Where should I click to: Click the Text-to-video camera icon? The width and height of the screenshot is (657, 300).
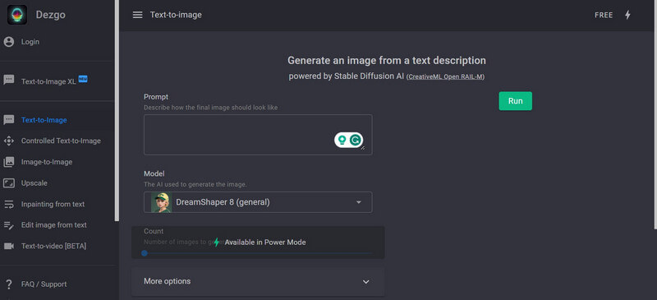click(9, 246)
